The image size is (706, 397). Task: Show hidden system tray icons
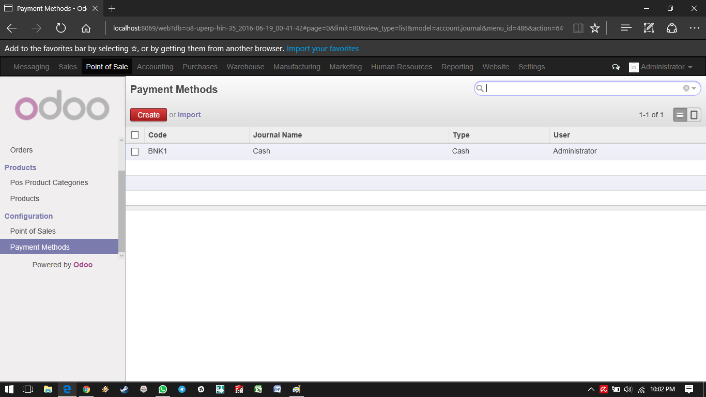591,389
